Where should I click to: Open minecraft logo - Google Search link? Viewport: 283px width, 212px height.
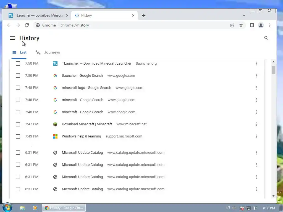[x=87, y=88]
